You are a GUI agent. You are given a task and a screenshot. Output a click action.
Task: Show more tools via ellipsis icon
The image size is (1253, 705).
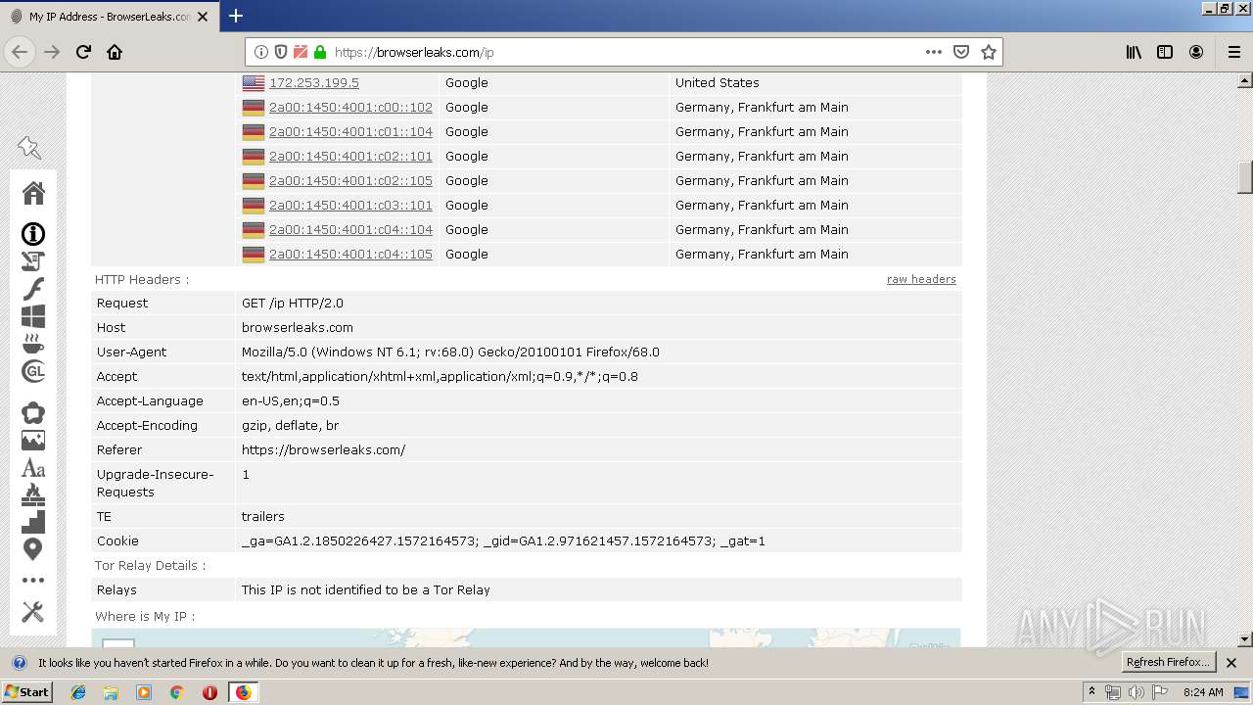coord(33,581)
